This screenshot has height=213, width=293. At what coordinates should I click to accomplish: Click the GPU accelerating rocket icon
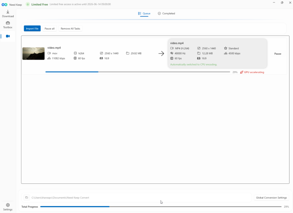pyautogui.click(x=241, y=72)
